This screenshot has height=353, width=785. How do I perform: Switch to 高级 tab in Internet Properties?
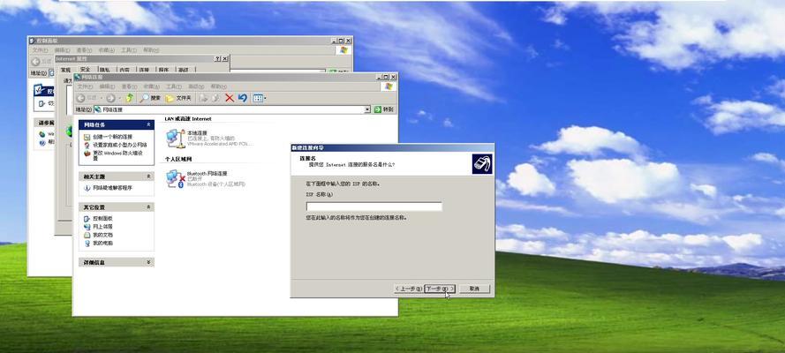(184, 70)
